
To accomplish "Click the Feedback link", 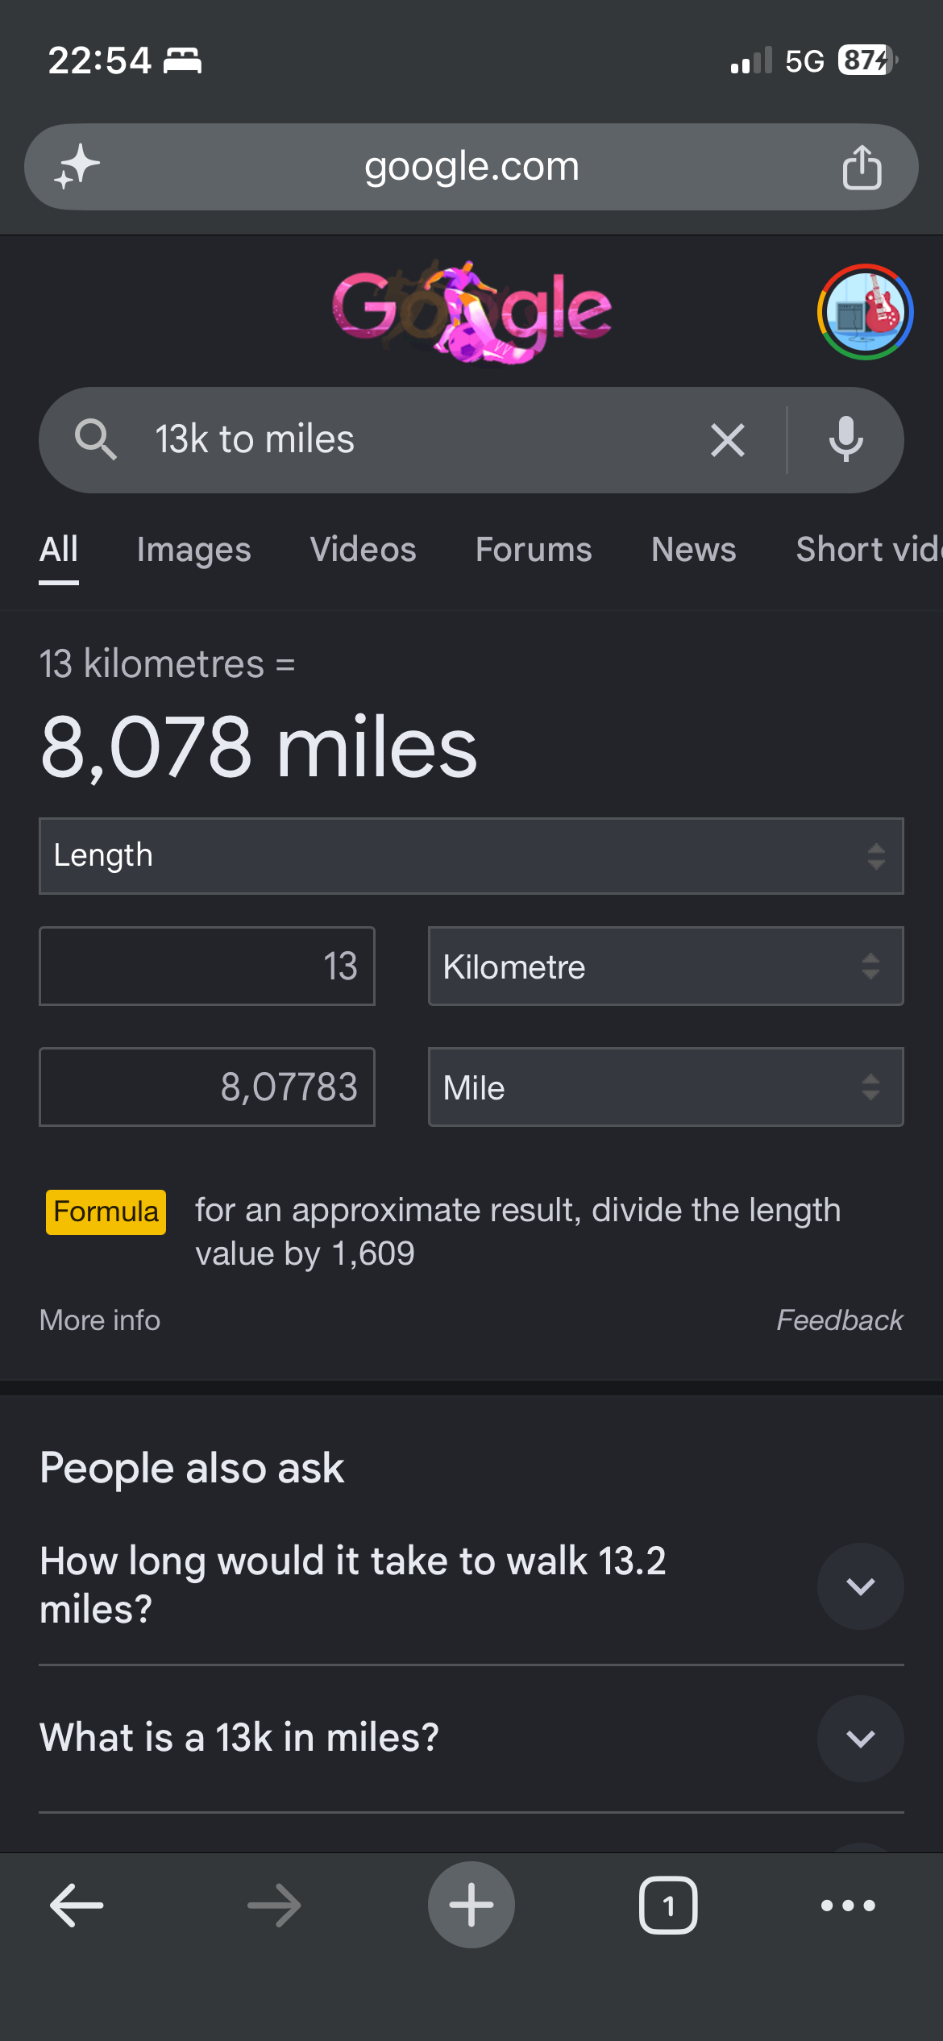I will coord(839,1320).
